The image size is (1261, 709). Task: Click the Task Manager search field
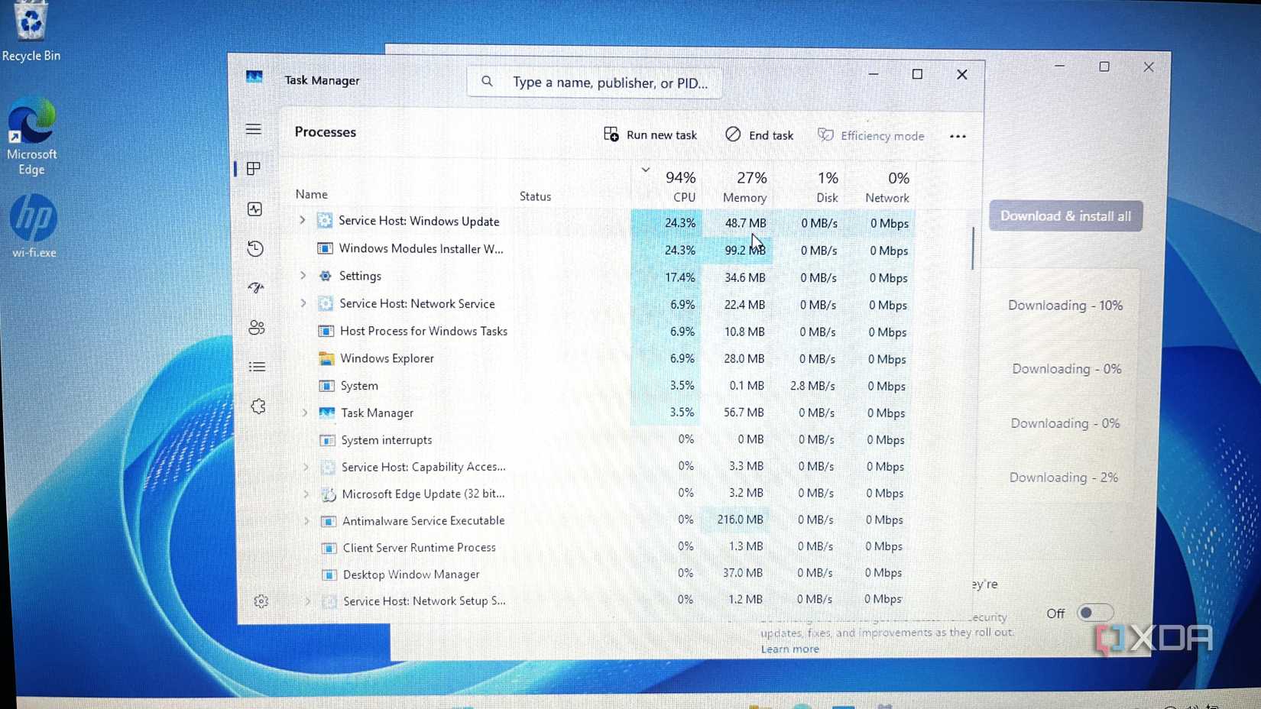595,83
